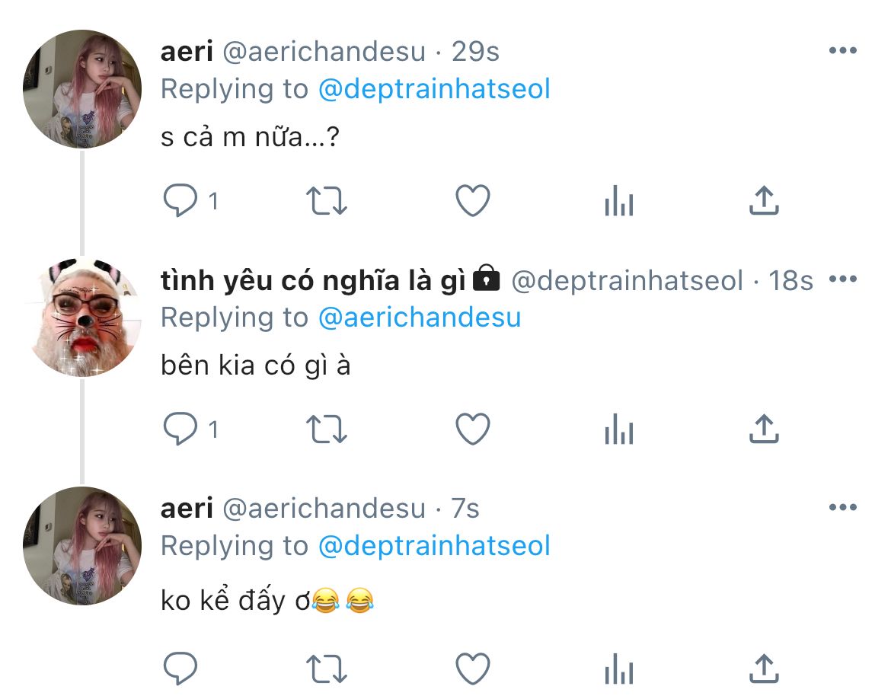This screenshot has width=891, height=699.
Task: Open more options for the first aeri tweet
Action: click(x=842, y=51)
